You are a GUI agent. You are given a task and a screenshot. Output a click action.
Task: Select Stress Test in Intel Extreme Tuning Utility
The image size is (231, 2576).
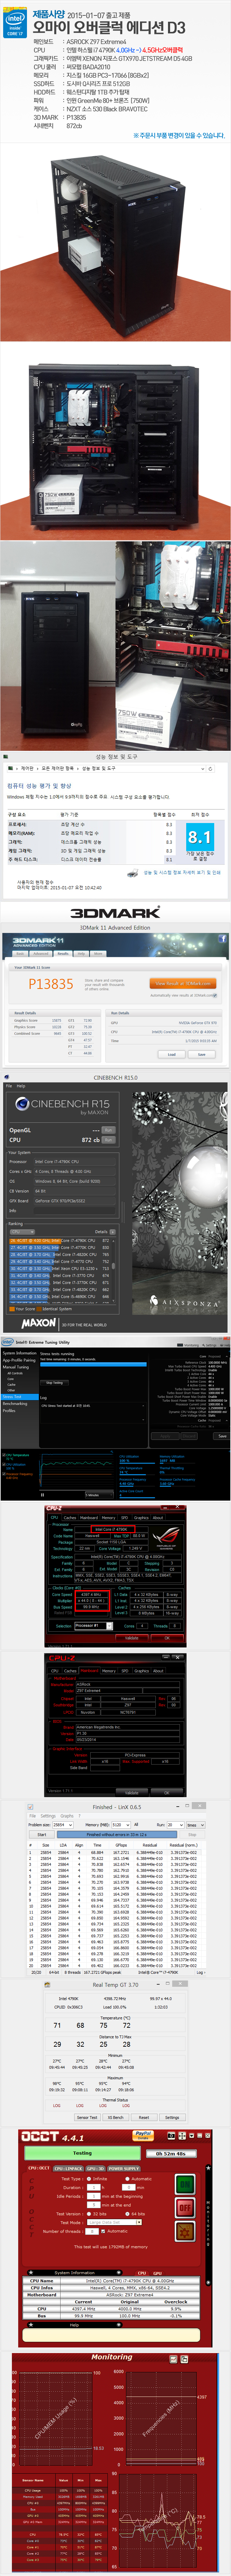coord(19,1396)
